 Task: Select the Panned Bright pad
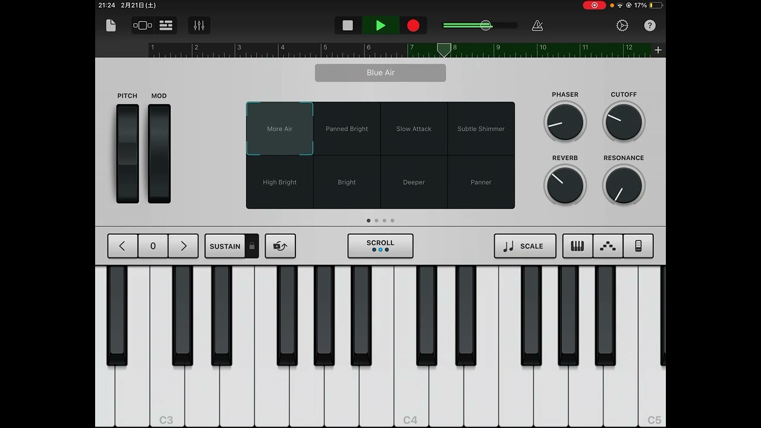click(347, 128)
